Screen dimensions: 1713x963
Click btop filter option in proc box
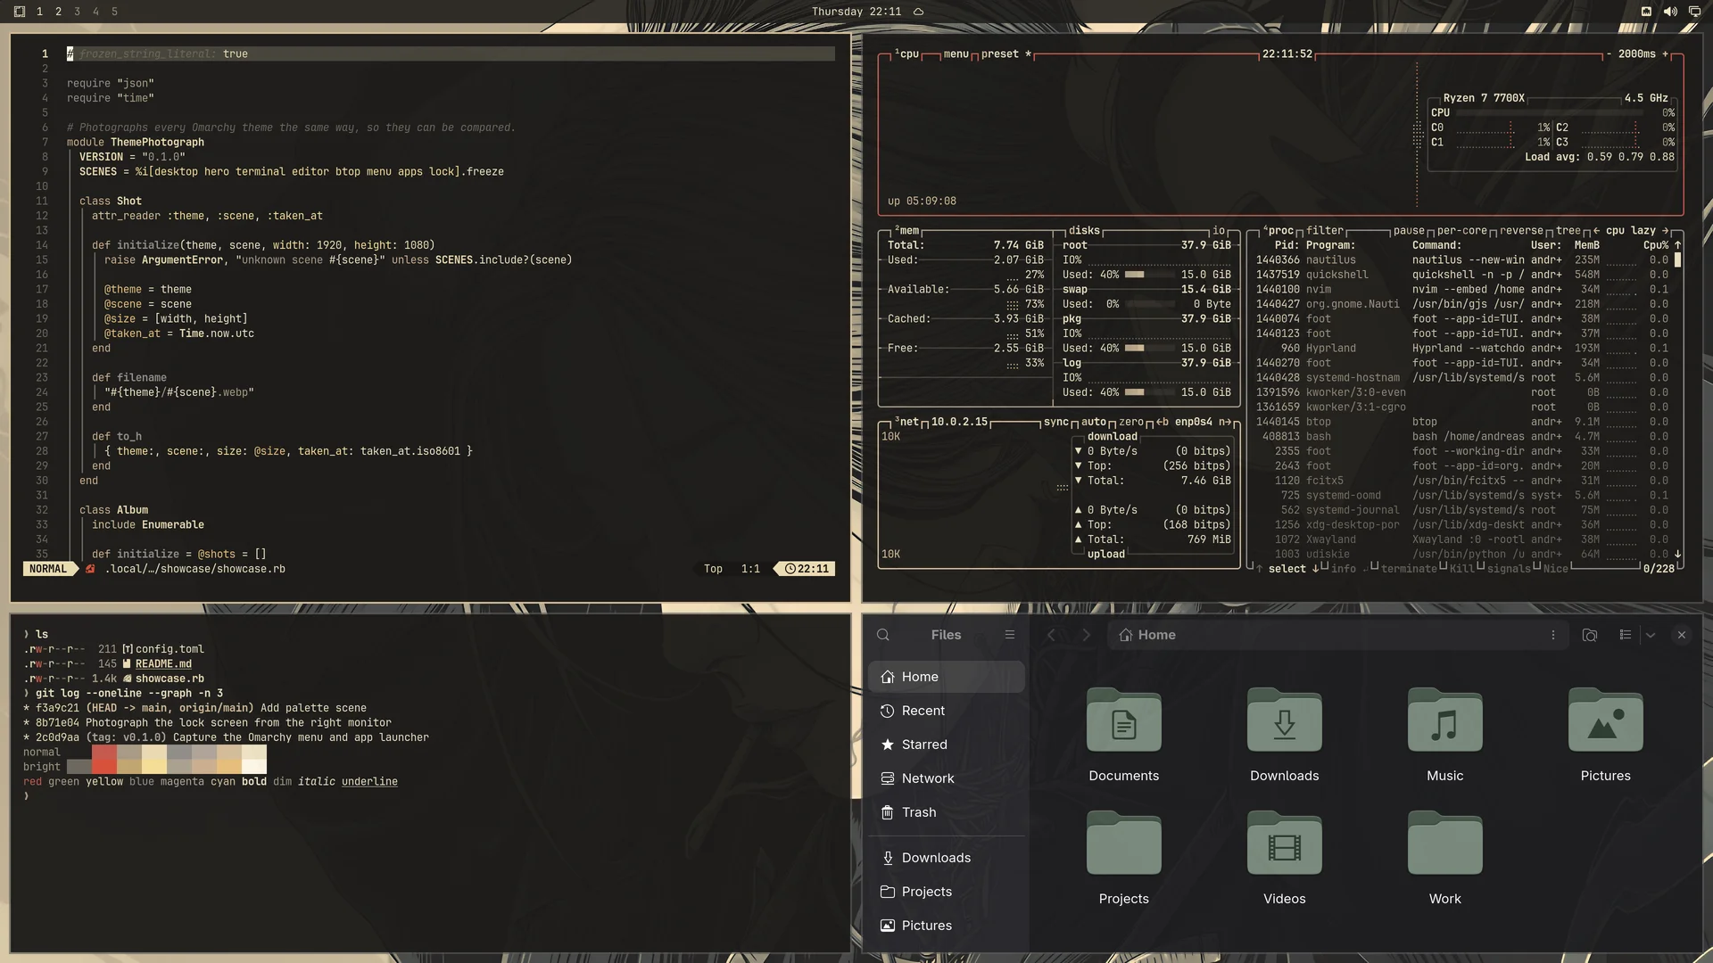click(1325, 230)
